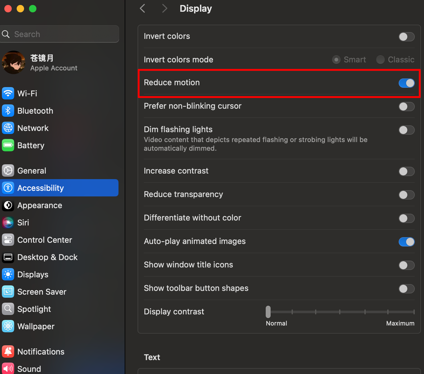Enable Increase contrast switch
This screenshot has width=424, height=374.
pyautogui.click(x=406, y=171)
